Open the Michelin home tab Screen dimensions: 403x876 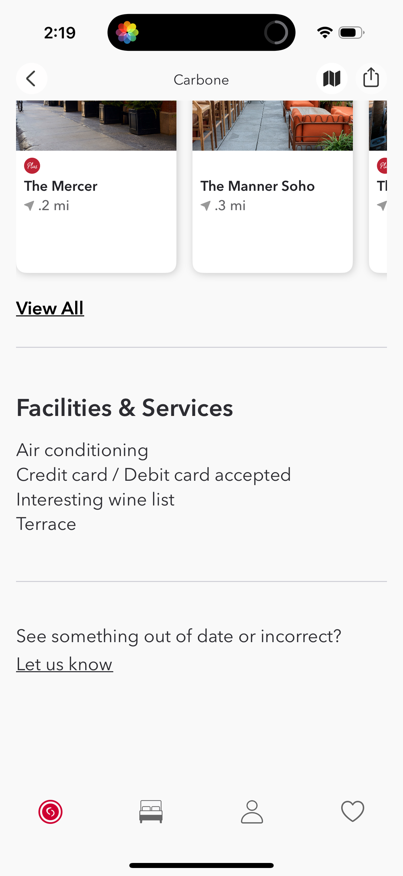point(50,812)
